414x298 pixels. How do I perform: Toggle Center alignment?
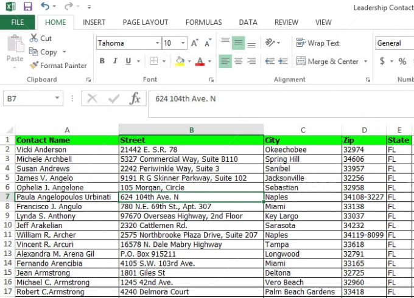[238, 61]
